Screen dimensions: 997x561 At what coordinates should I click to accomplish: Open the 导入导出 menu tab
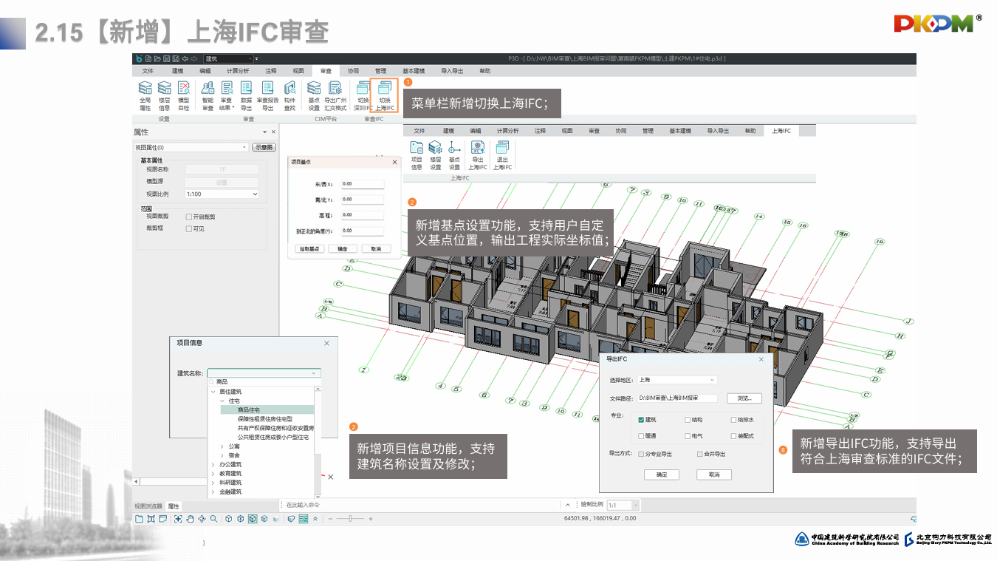(x=451, y=71)
